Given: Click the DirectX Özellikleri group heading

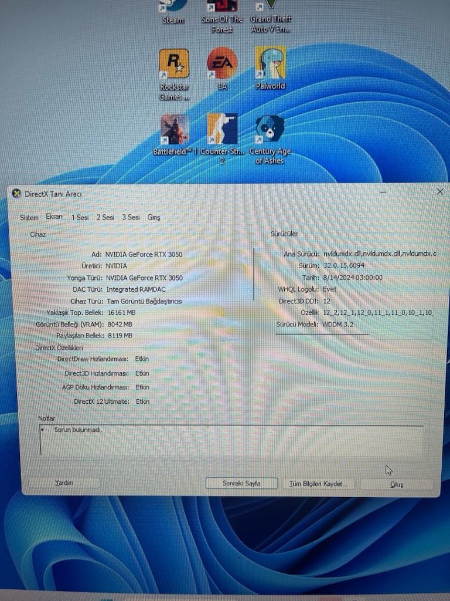Looking at the screenshot, I should pyautogui.click(x=59, y=347).
